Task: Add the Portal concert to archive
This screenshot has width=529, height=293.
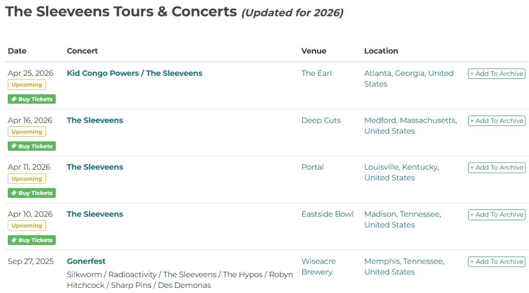Action: tap(496, 168)
